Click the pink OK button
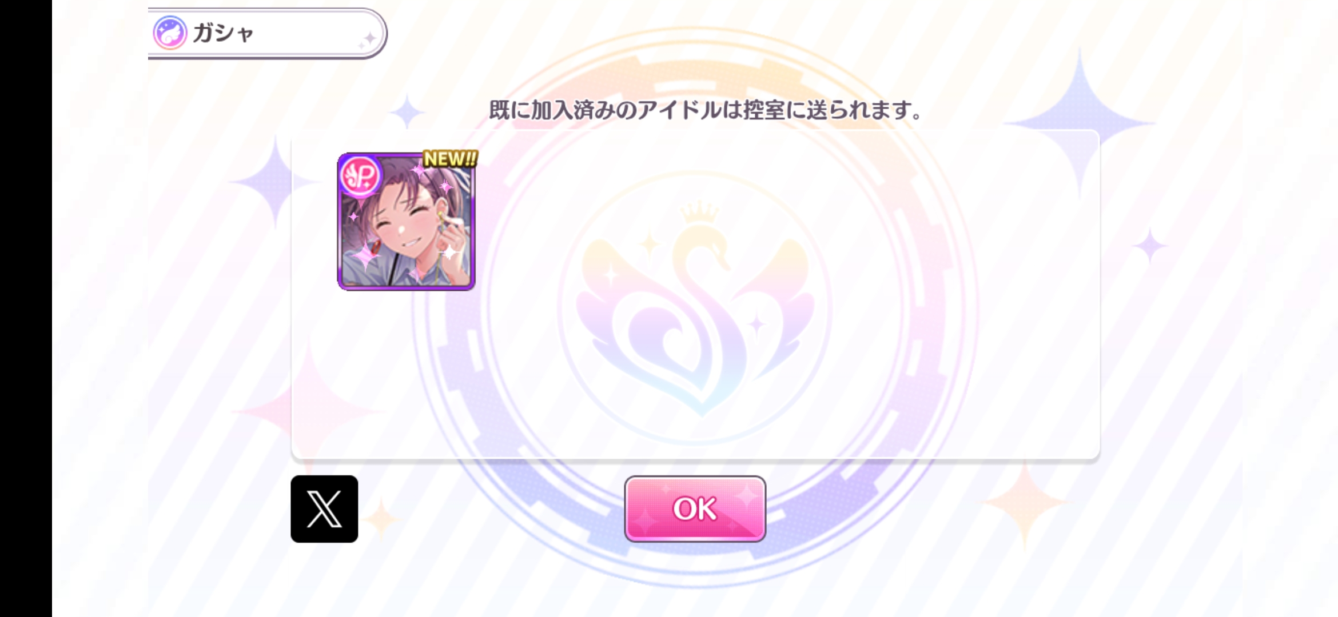Image resolution: width=1338 pixels, height=617 pixels. coord(695,508)
